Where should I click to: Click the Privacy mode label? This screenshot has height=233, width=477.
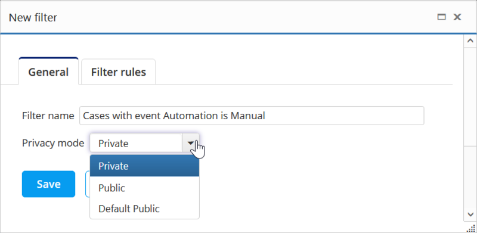click(x=53, y=142)
